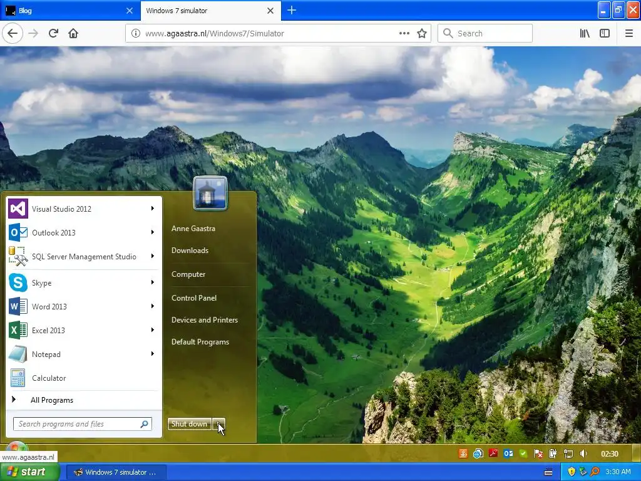Click the Outlook icon in simulator tray

coord(508,453)
